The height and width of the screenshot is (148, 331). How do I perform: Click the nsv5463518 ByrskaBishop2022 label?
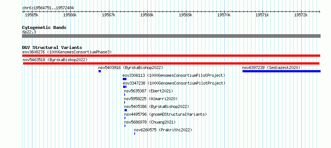coord(55,60)
